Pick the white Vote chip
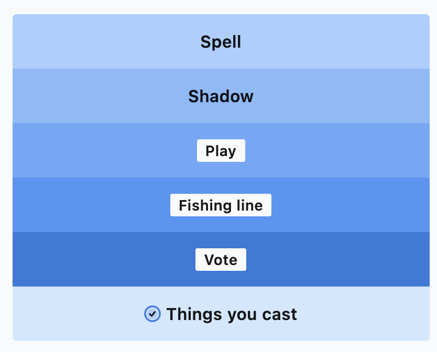Viewport: 437px width, 352px height. click(x=221, y=260)
